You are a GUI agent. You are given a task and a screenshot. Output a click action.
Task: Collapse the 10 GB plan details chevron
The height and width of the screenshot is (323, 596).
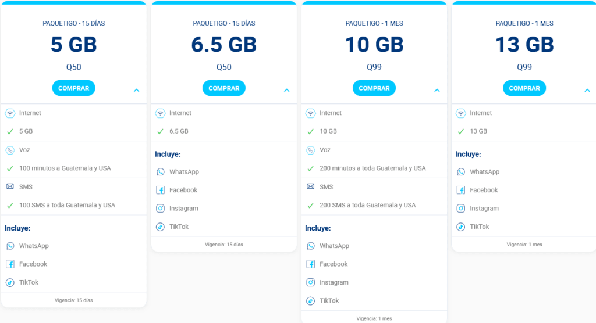437,90
